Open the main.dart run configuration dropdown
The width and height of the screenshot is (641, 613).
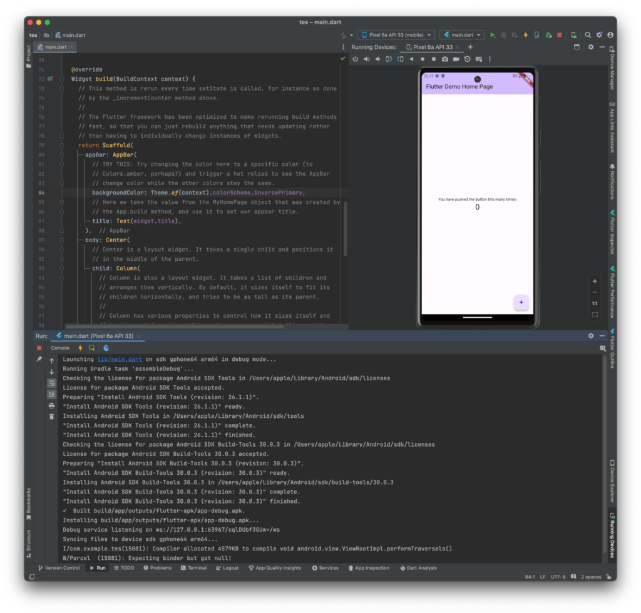point(462,34)
